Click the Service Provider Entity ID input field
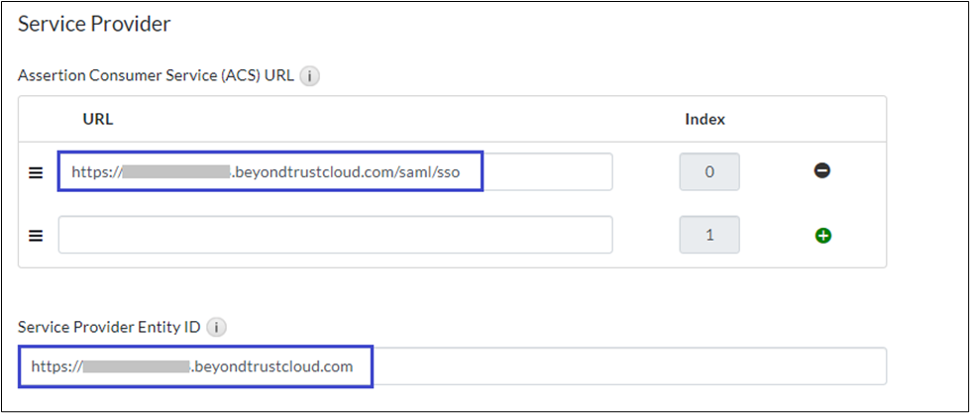The image size is (970, 413). (624, 366)
